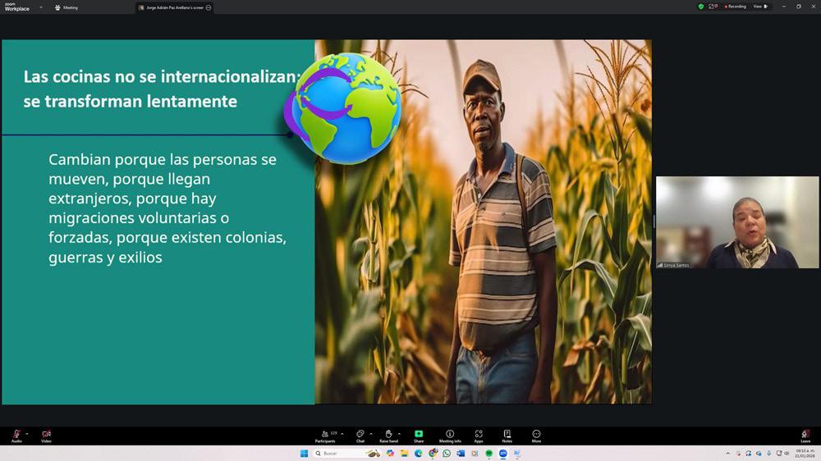The width and height of the screenshot is (821, 461).
Task: Expand the arrow next to Raise hand
Action: [x=399, y=434]
